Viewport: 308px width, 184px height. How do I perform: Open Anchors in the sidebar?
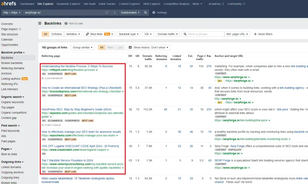coord(6,73)
